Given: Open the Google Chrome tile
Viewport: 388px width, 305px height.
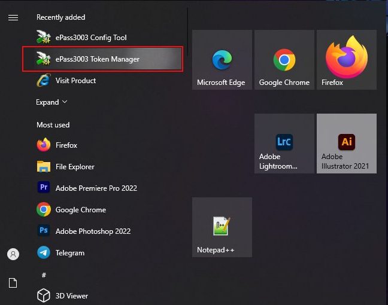Looking at the screenshot, I should [284, 60].
